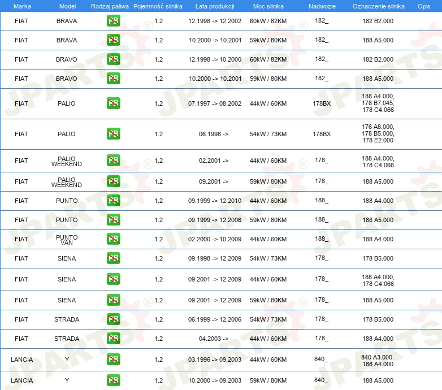Viewport: 442px width, 390px height.
Task: Select production years 09.1998 -> 12.2009
Action: coord(215,258)
